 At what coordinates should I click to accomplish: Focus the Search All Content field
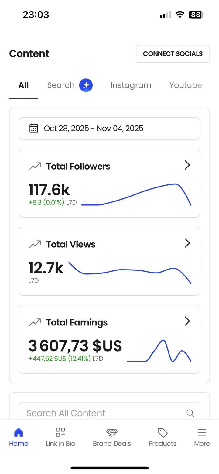(103, 413)
